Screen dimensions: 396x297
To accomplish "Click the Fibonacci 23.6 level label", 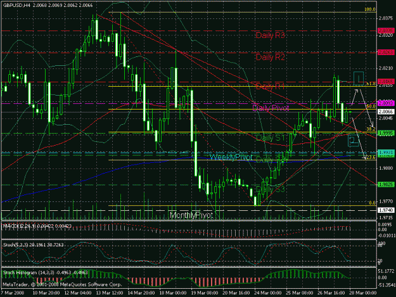I will click(x=371, y=157).
